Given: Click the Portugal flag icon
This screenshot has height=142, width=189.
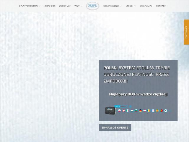Looking at the screenshot, I should pyautogui.click(x=162, y=110).
